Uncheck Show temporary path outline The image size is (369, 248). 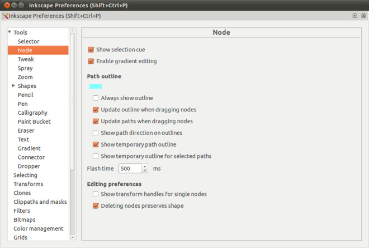96,144
